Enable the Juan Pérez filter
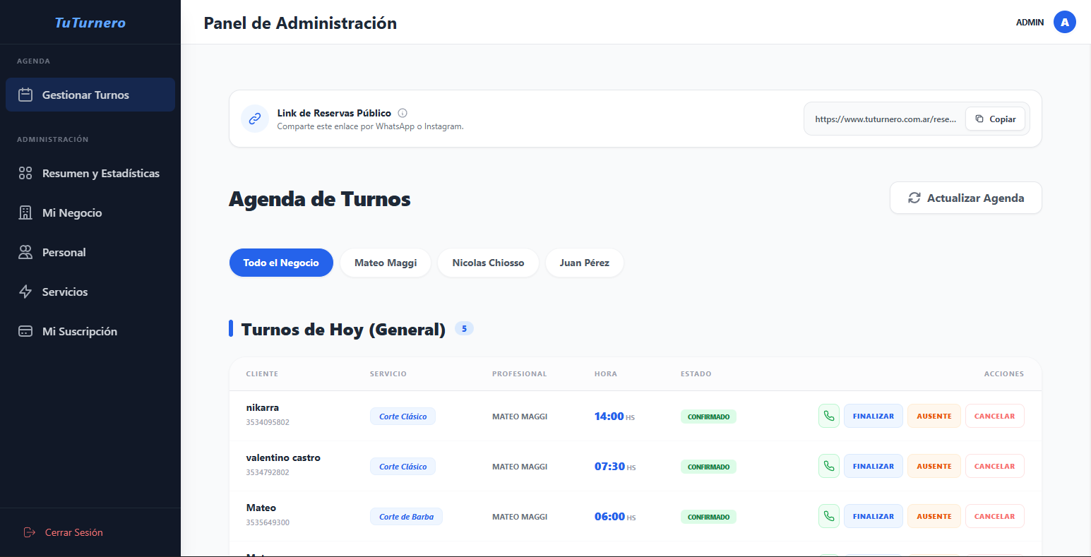Image resolution: width=1091 pixels, height=557 pixels. pos(584,262)
